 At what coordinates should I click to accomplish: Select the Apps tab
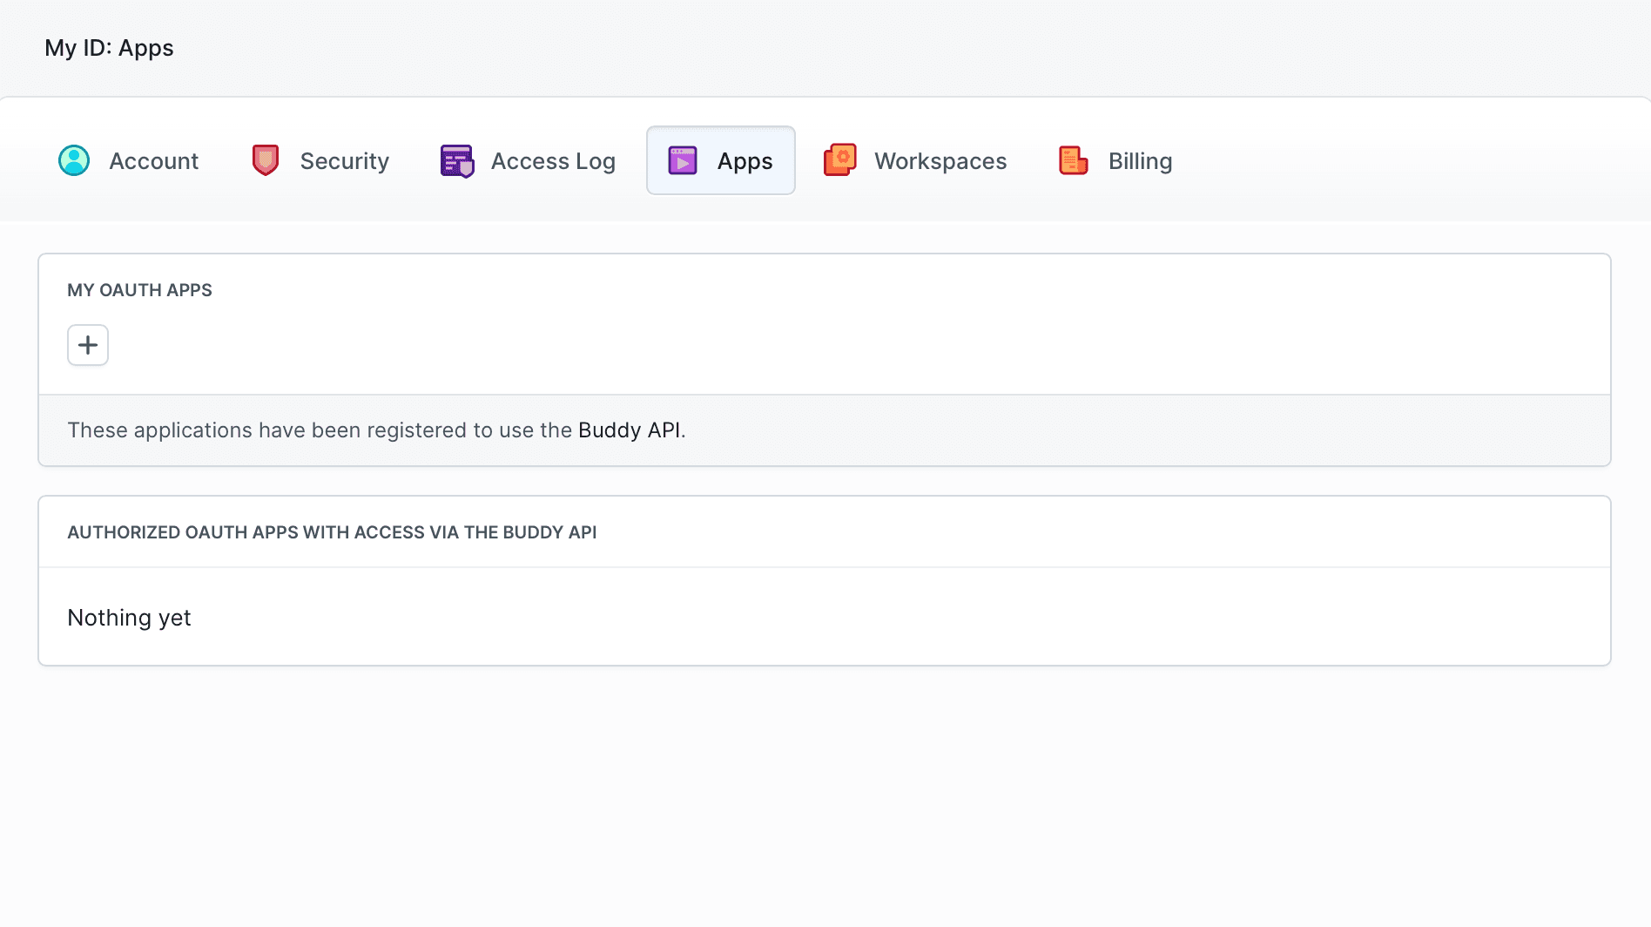743,160
